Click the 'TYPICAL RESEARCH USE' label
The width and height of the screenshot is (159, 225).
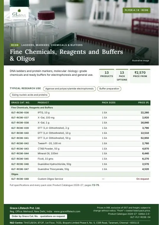pos(25,89)
